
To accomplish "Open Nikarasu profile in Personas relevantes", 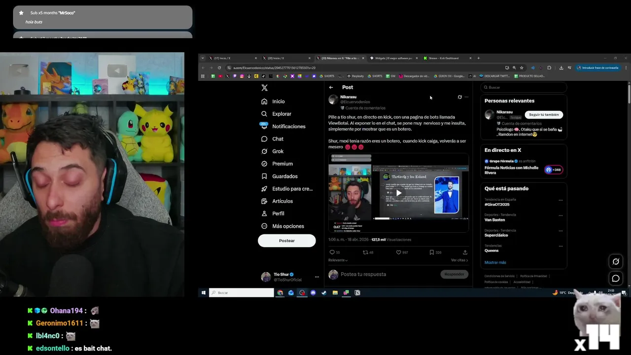I will [x=504, y=112].
